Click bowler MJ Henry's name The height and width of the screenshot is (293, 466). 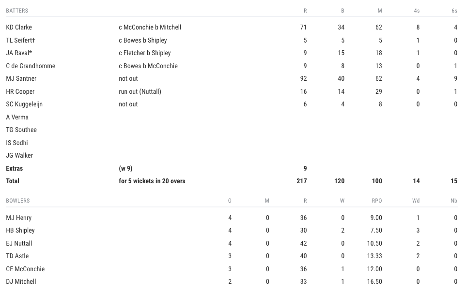pyautogui.click(x=19, y=218)
